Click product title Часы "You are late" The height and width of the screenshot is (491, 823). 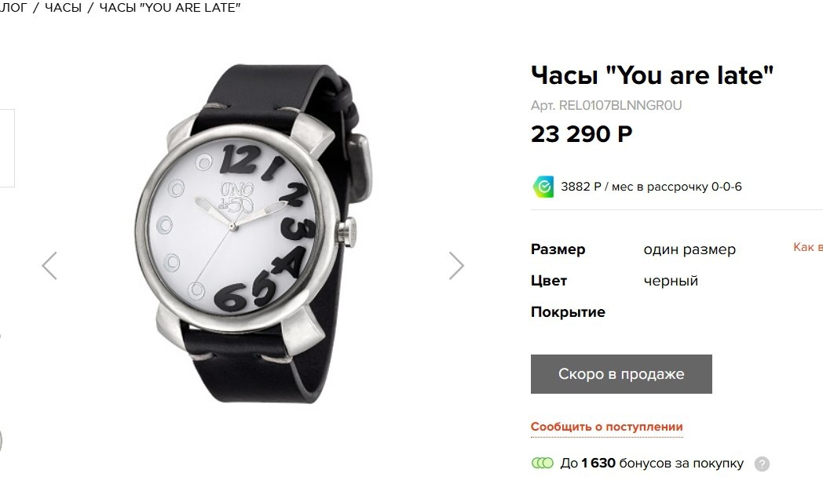652,75
